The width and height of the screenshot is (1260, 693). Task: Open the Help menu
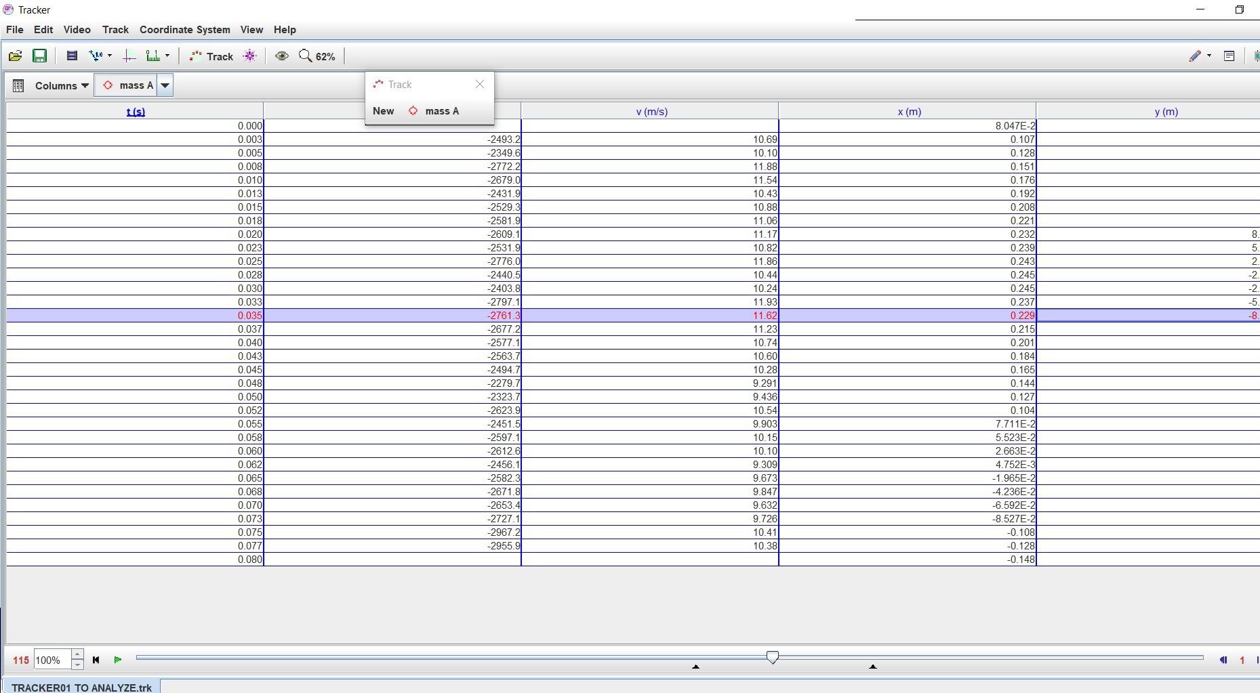click(285, 30)
